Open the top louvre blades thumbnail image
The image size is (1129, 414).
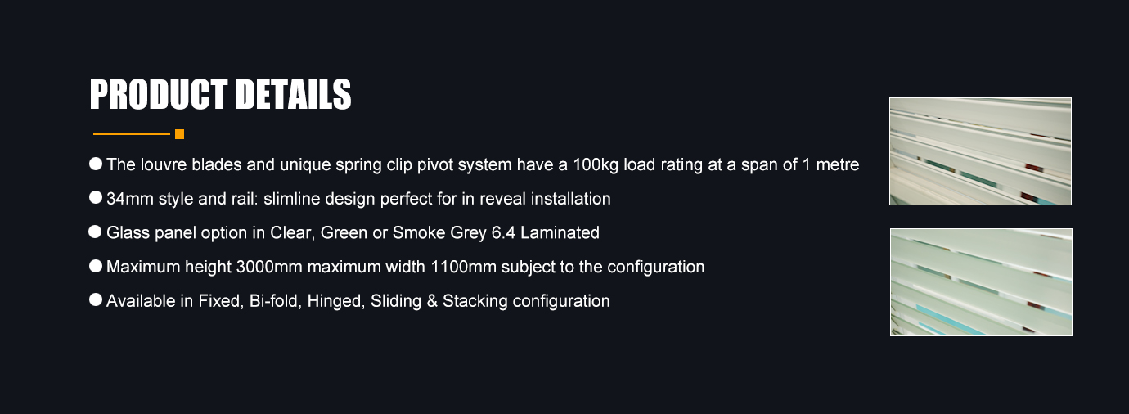coord(980,151)
